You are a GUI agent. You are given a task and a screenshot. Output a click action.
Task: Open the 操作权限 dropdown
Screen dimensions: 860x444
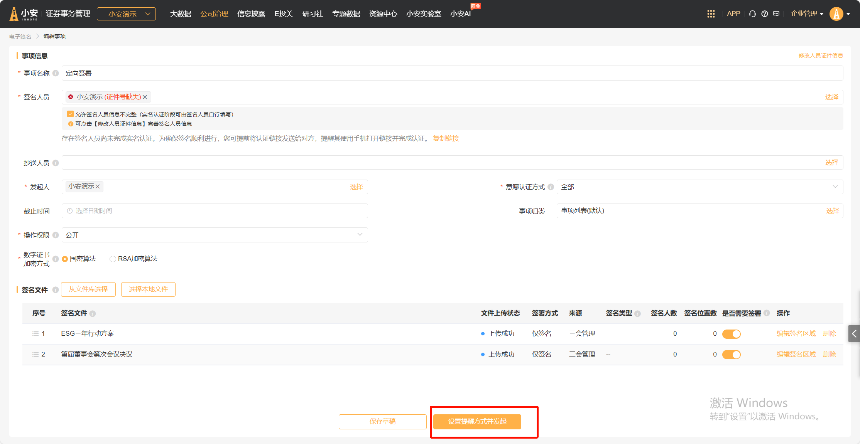(x=215, y=235)
